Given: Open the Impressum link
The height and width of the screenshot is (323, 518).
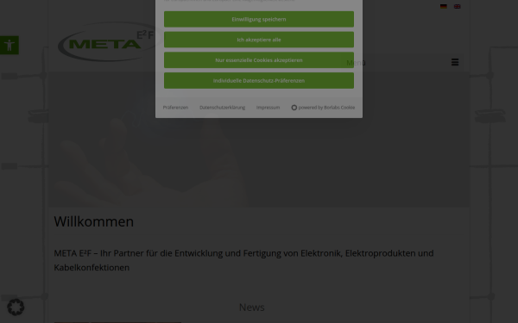Looking at the screenshot, I should pyautogui.click(x=268, y=108).
